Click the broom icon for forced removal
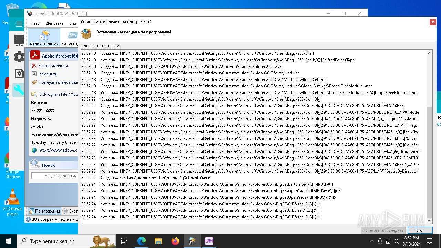 (34, 82)
